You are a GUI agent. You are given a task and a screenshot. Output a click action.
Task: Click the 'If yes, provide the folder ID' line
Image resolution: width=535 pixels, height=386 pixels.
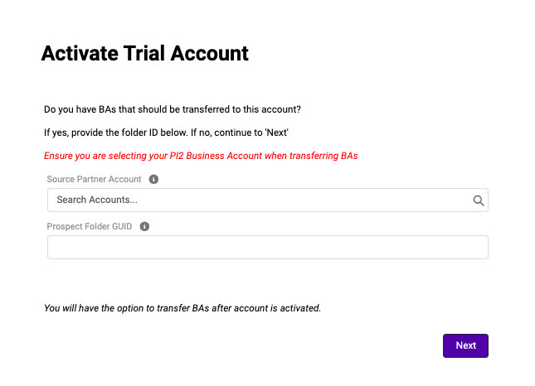165,133
